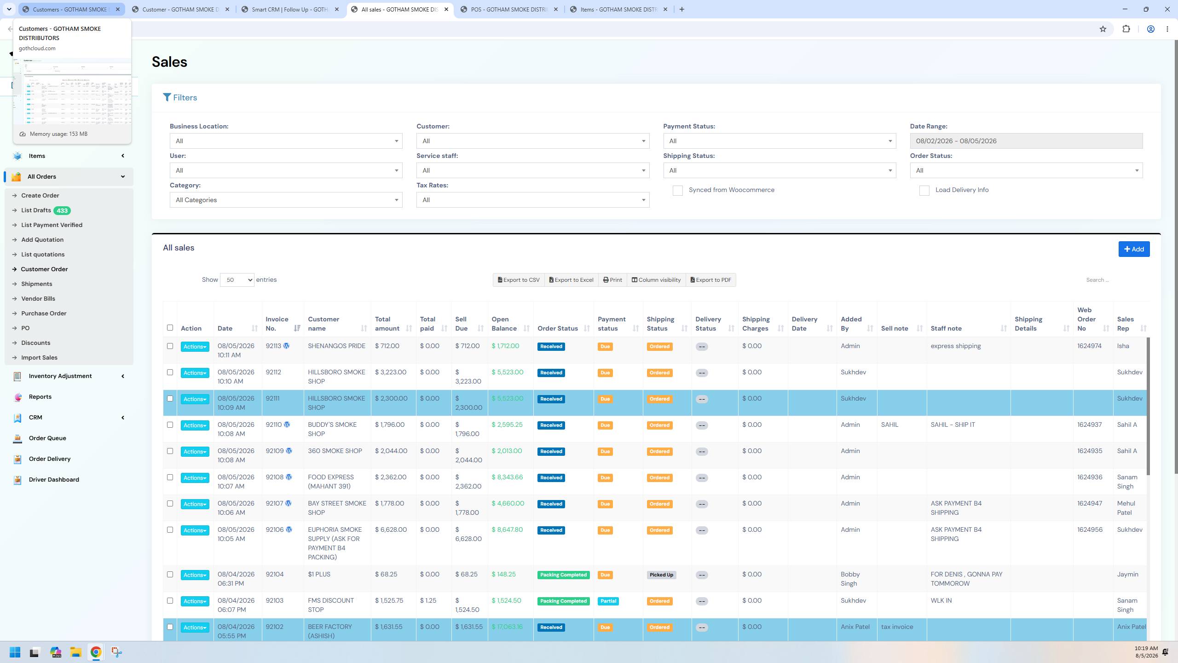The width and height of the screenshot is (1178, 663).
Task: Tick the Load Delivery Info checkbox
Action: pyautogui.click(x=924, y=191)
